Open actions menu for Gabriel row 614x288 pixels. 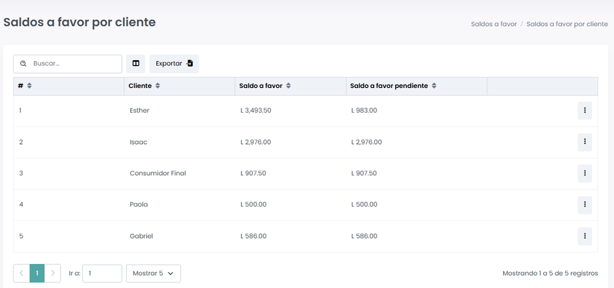(x=585, y=236)
